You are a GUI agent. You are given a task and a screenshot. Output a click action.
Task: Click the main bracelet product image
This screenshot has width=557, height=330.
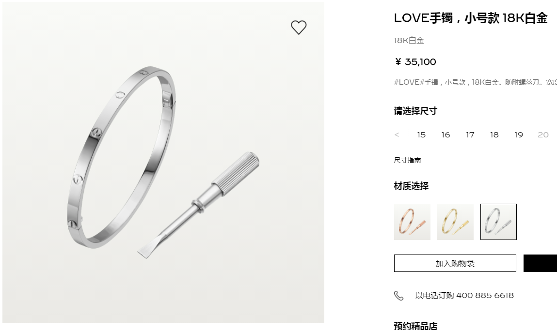[163, 163]
